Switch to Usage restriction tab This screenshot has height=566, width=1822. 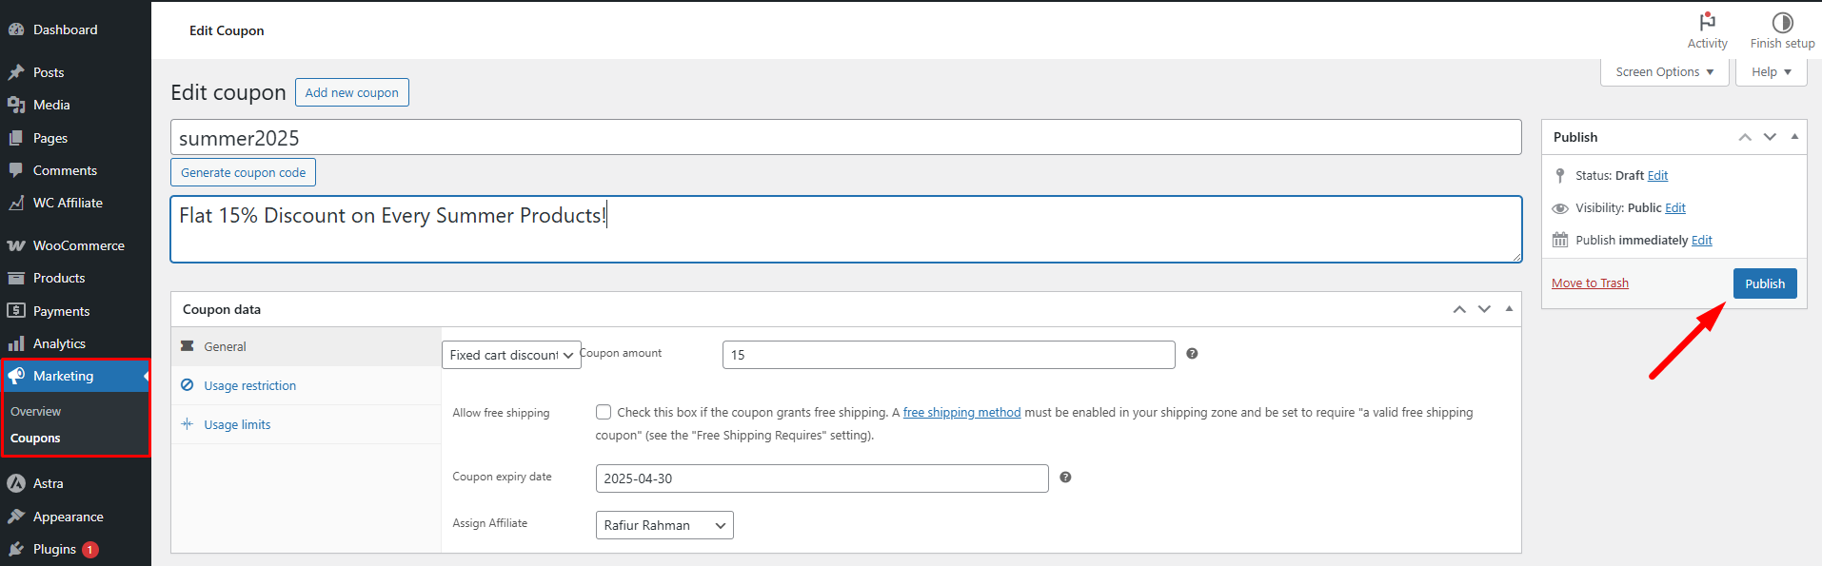click(307, 385)
